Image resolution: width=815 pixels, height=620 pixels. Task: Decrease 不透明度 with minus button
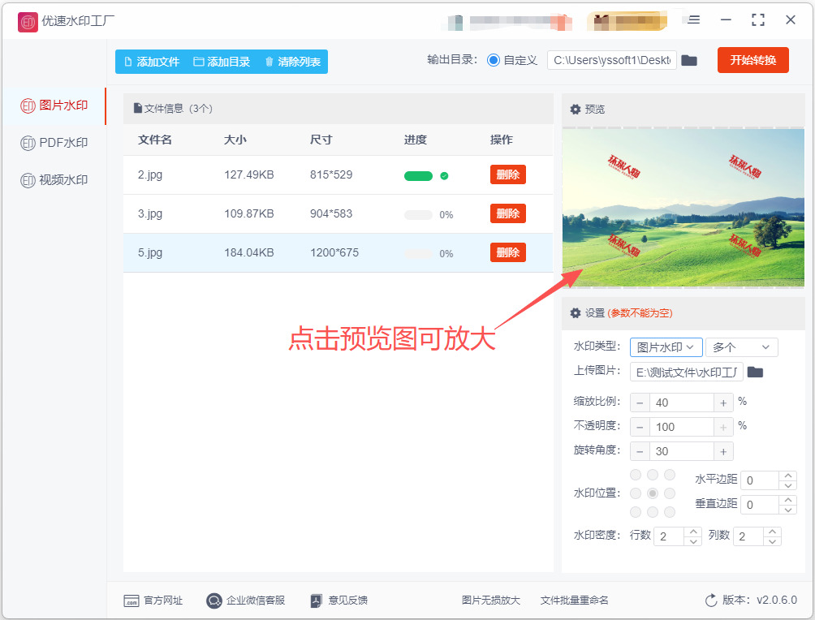pos(640,427)
